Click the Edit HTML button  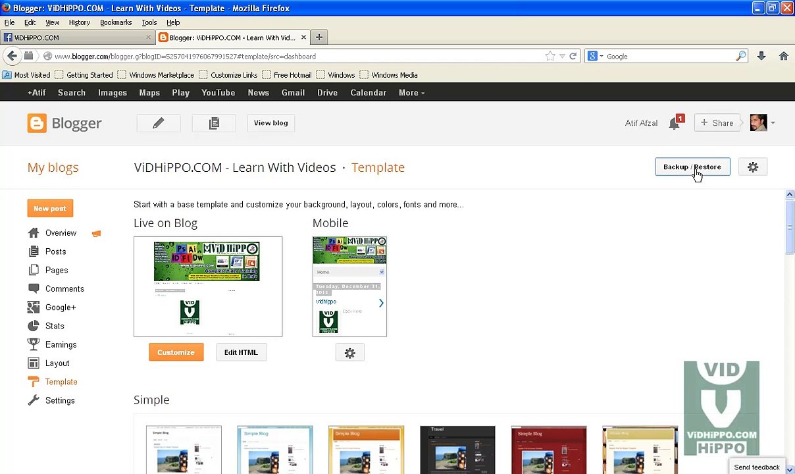pyautogui.click(x=241, y=352)
